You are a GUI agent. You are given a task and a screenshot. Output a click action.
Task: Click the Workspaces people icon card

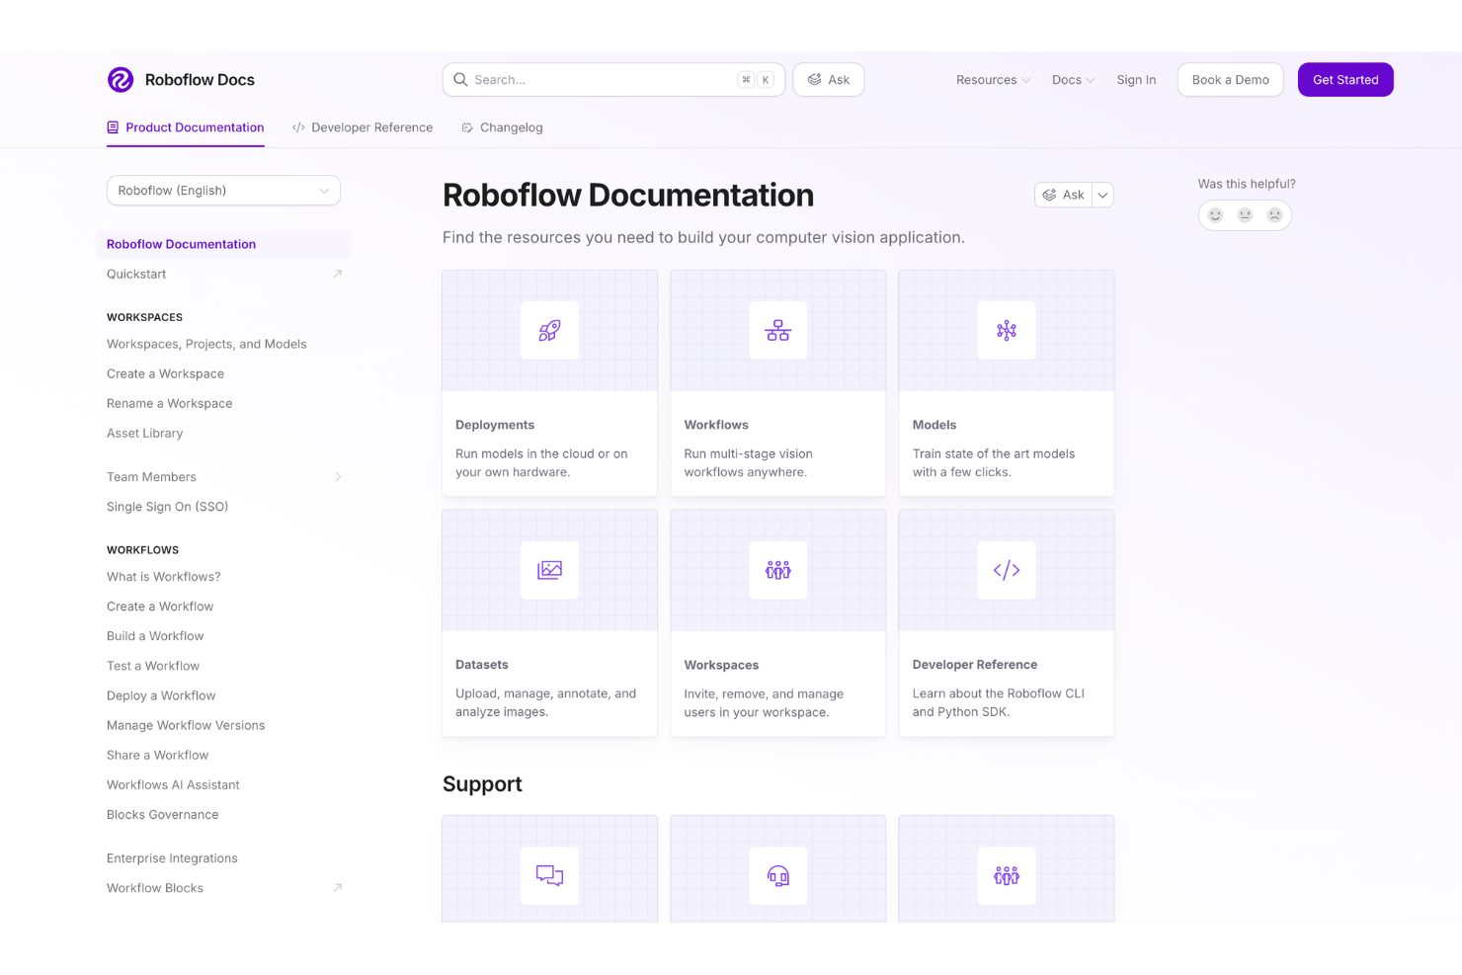777,570
